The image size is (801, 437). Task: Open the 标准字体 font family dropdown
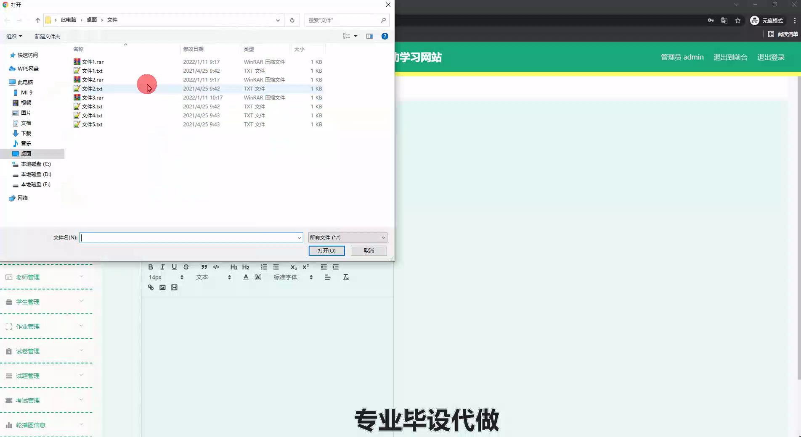click(x=293, y=277)
